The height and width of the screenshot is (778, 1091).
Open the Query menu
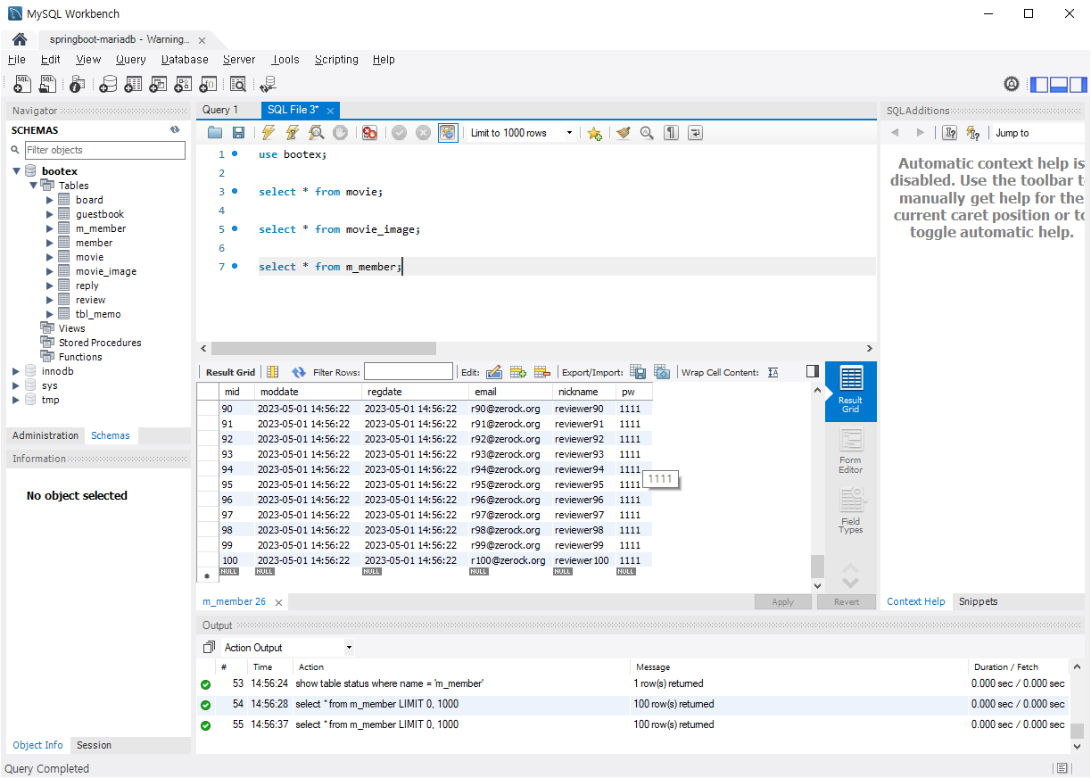130,60
